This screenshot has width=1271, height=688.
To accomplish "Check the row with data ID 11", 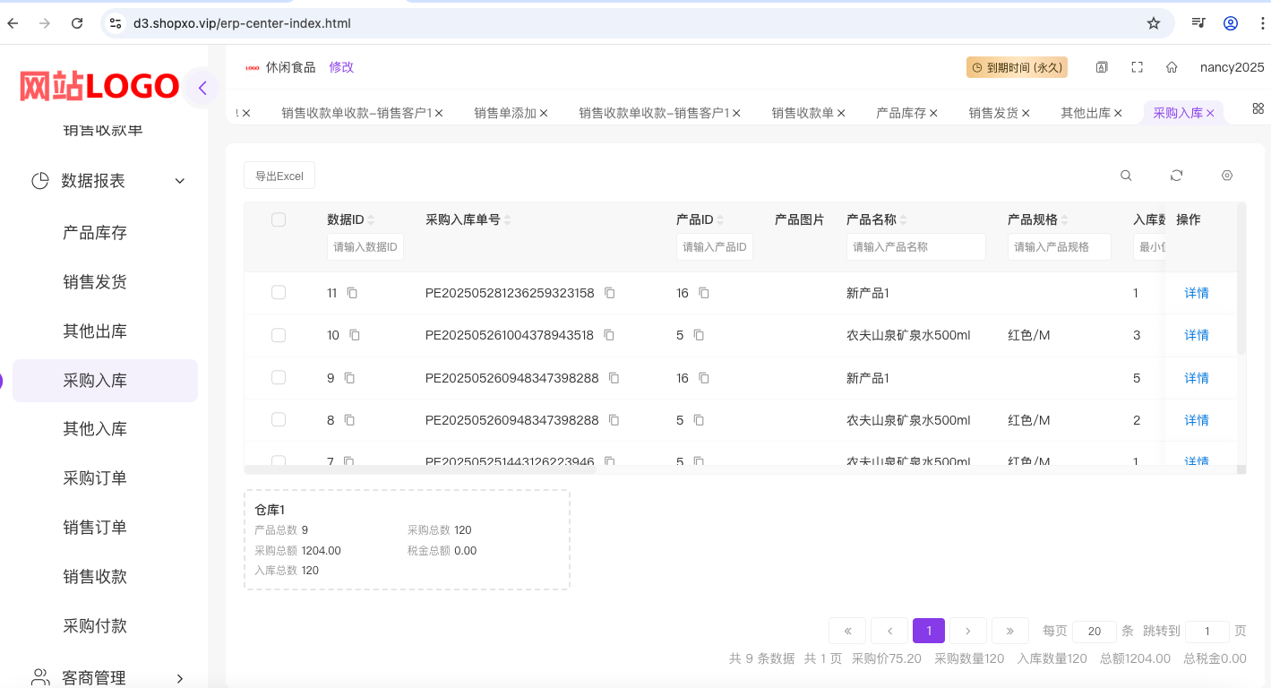I will [279, 293].
